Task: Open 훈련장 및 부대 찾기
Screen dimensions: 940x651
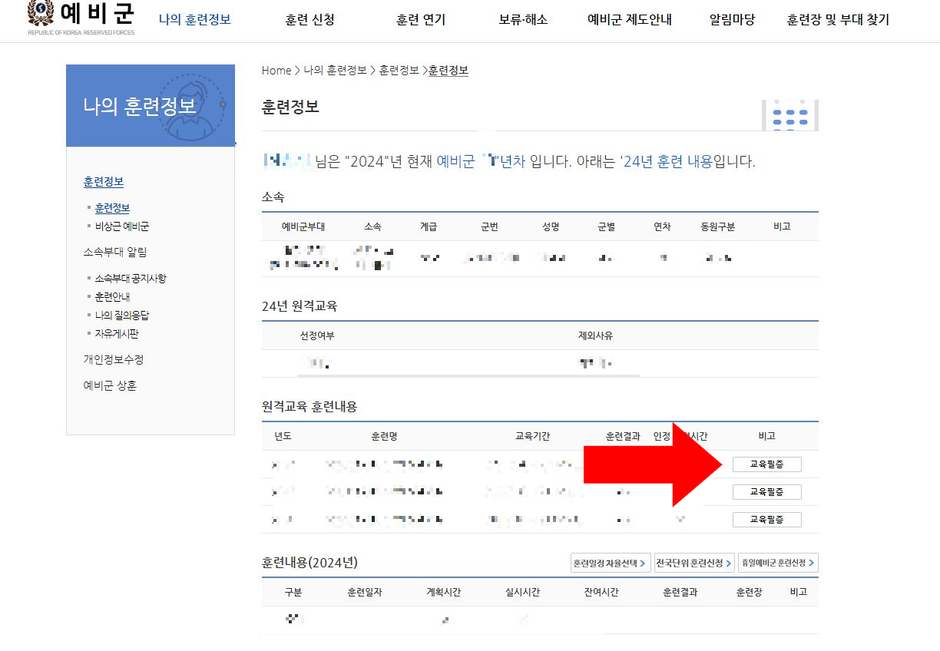Action: [x=837, y=19]
